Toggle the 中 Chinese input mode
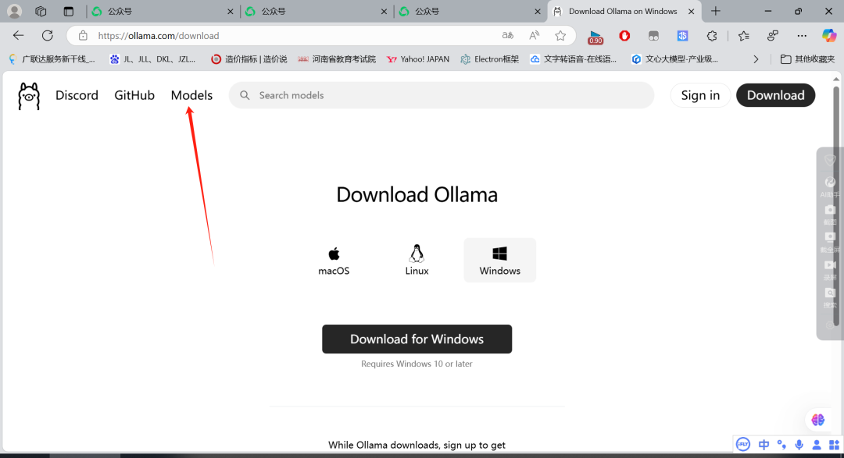Image resolution: width=844 pixels, height=458 pixels. pos(764,445)
